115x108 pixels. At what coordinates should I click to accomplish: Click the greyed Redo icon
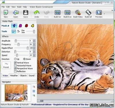(x=47, y=14)
